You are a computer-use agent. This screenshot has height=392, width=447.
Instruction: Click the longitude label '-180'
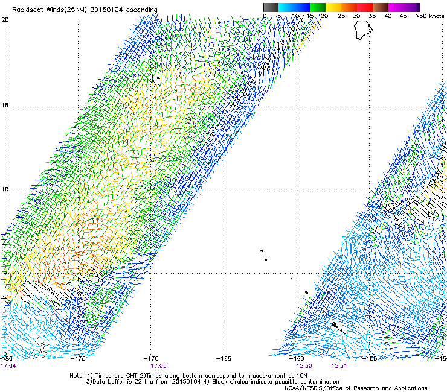6,358
